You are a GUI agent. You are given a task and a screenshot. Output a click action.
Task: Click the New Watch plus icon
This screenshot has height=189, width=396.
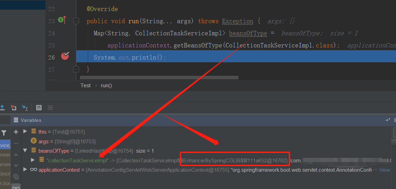tap(16, 132)
